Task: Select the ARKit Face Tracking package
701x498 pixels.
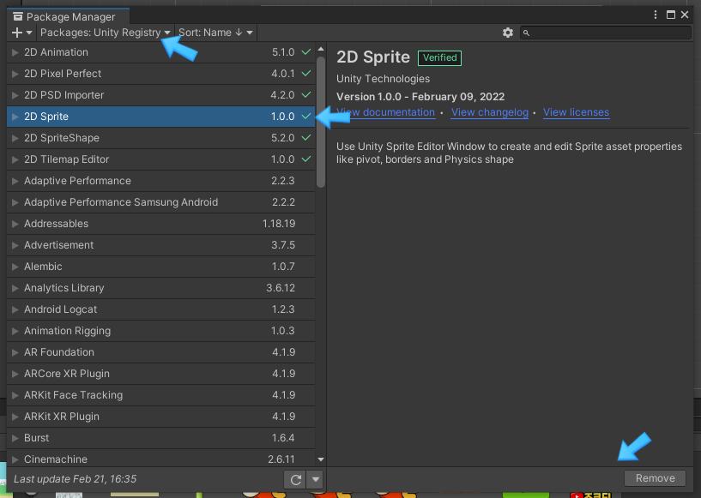Action: click(x=161, y=395)
